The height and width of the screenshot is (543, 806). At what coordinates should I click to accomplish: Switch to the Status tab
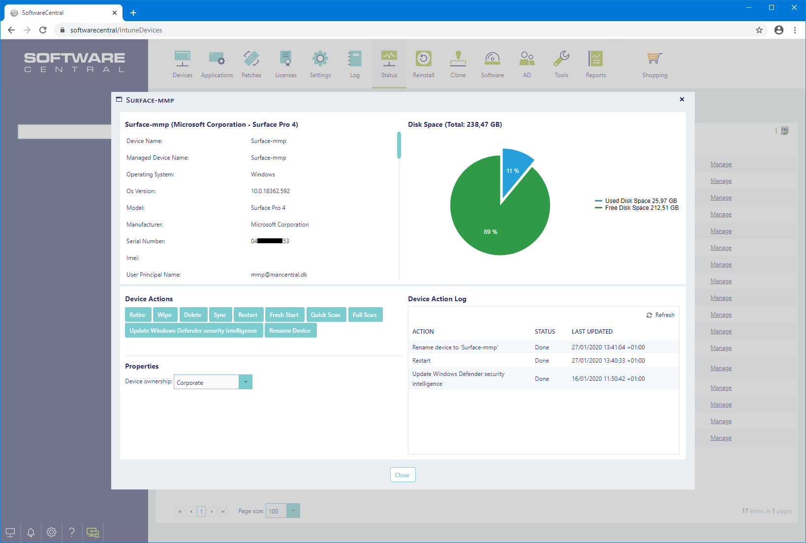[389, 64]
